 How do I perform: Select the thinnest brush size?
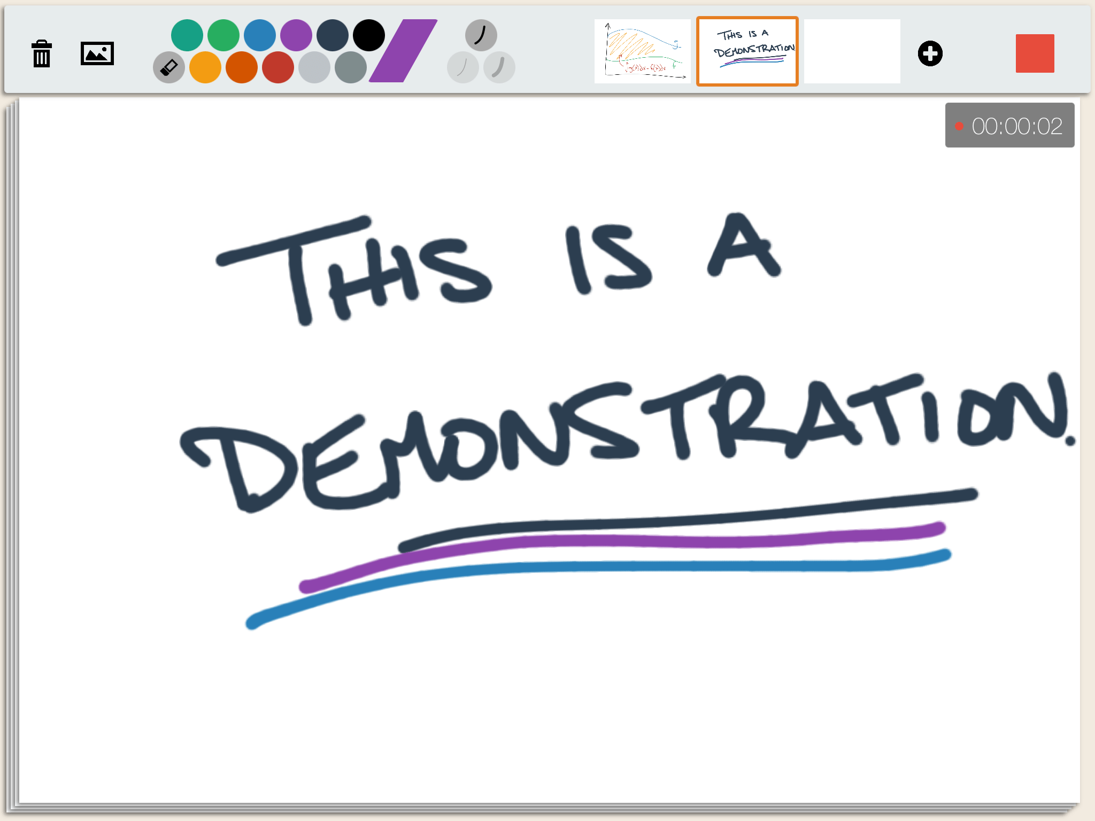[x=462, y=67]
